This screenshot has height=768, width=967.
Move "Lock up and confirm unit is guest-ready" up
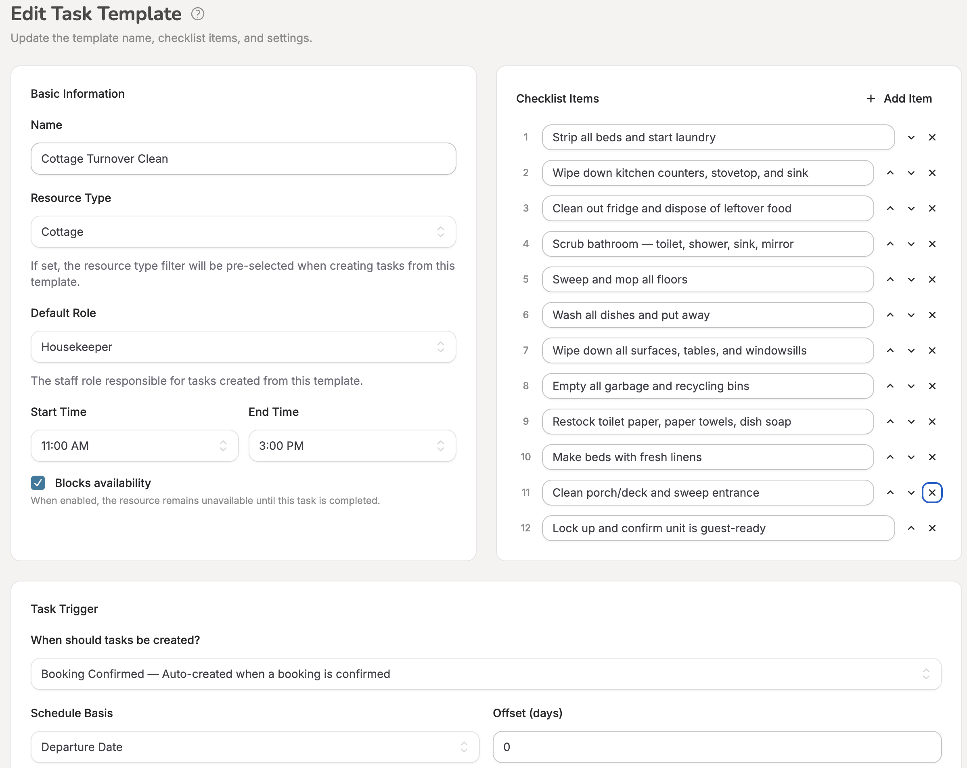[911, 528]
